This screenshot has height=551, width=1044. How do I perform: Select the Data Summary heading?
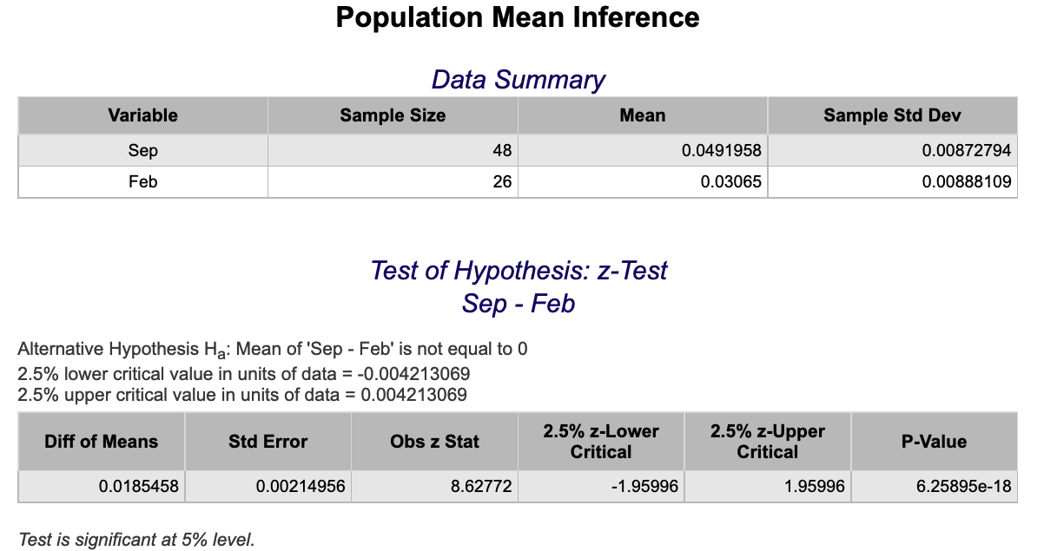[518, 80]
